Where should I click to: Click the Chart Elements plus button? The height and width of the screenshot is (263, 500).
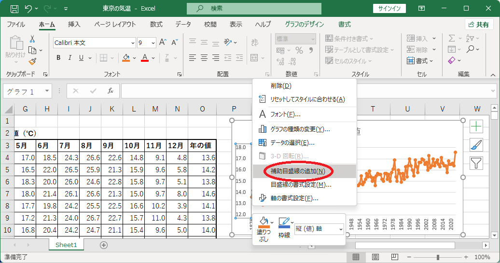tap(476, 126)
